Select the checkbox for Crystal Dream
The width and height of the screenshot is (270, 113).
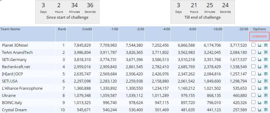(x=253, y=109)
